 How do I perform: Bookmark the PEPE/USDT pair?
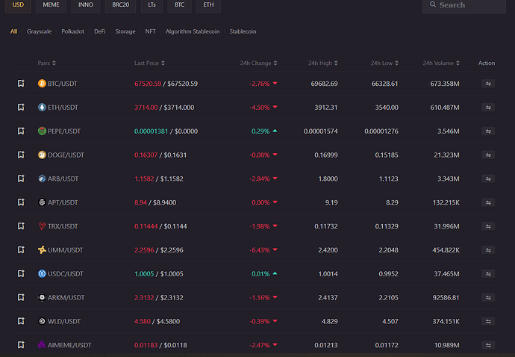point(21,131)
